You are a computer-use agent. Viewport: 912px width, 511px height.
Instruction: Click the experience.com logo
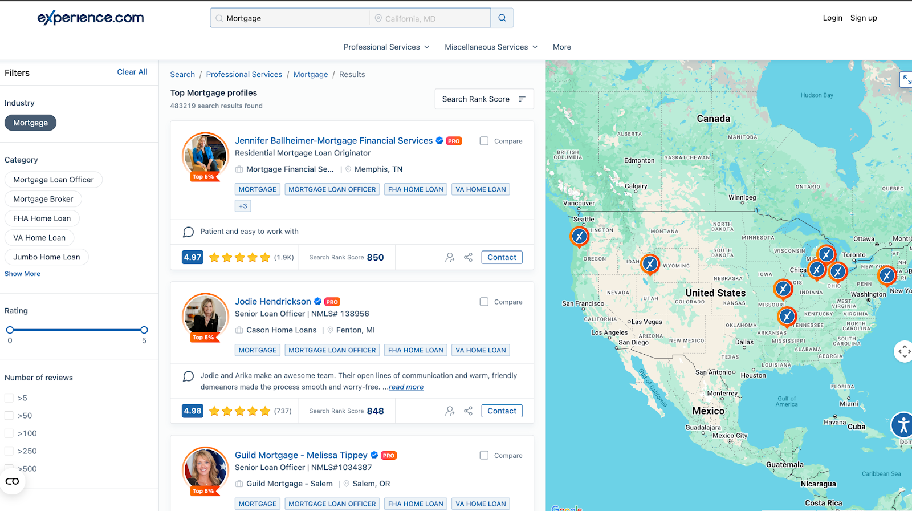tap(91, 18)
